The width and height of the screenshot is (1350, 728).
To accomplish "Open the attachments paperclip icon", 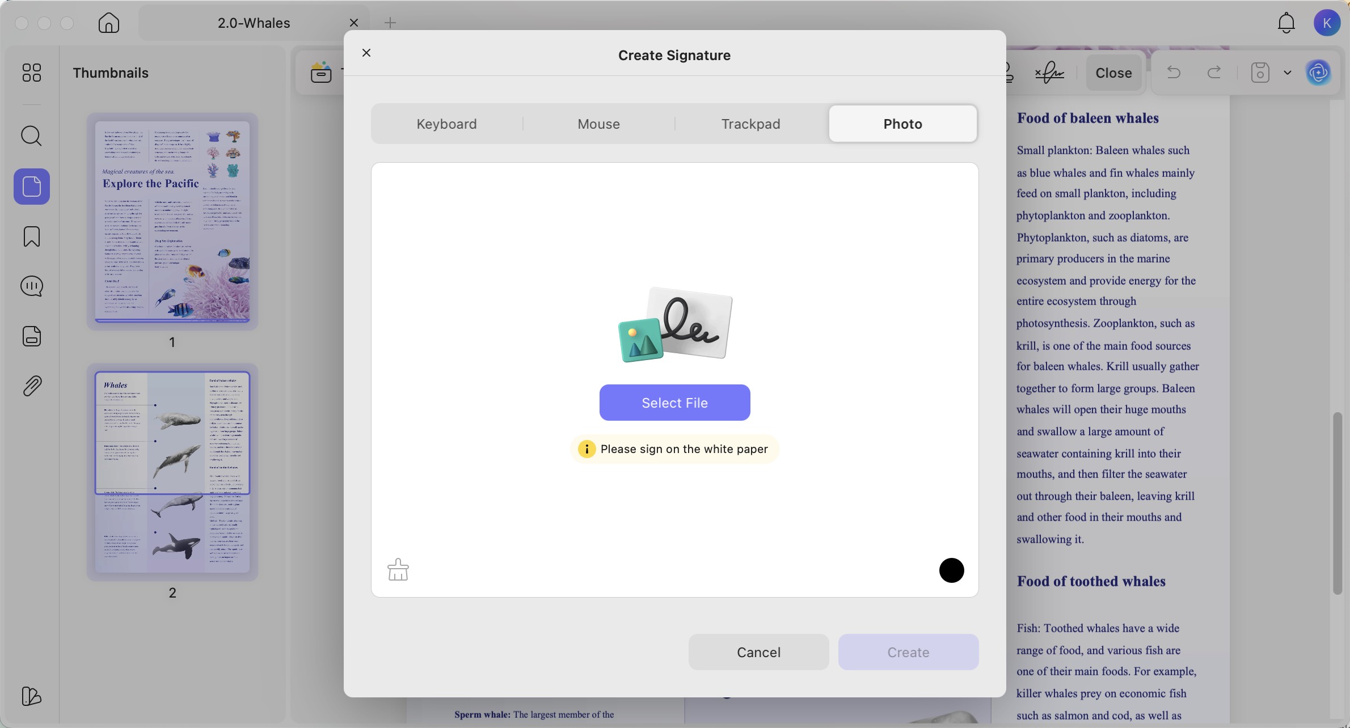I will [32, 386].
